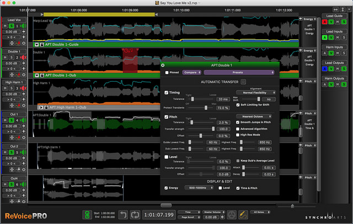The width and height of the screenshot is (353, 224).
Task: Solo the Out 2 track
Action: click(11, 152)
